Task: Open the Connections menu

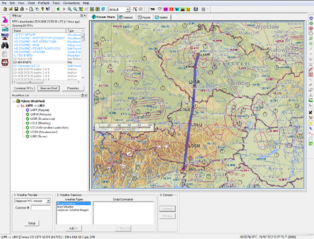Action: coord(72,3)
